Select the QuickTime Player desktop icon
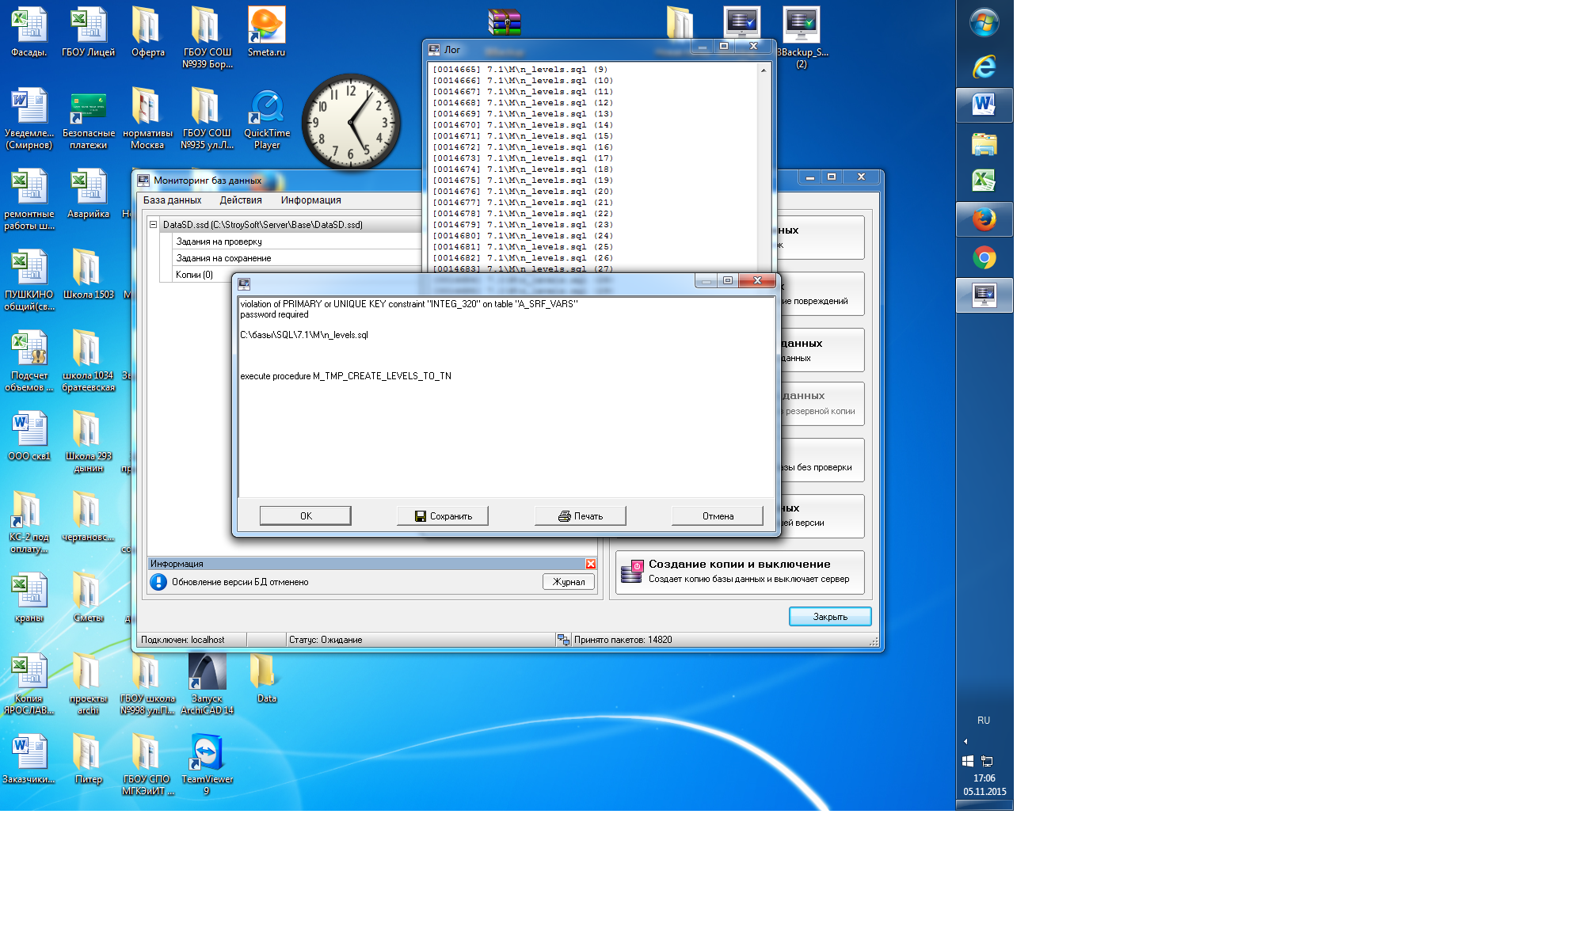The width and height of the screenshot is (1592, 928). click(x=267, y=119)
